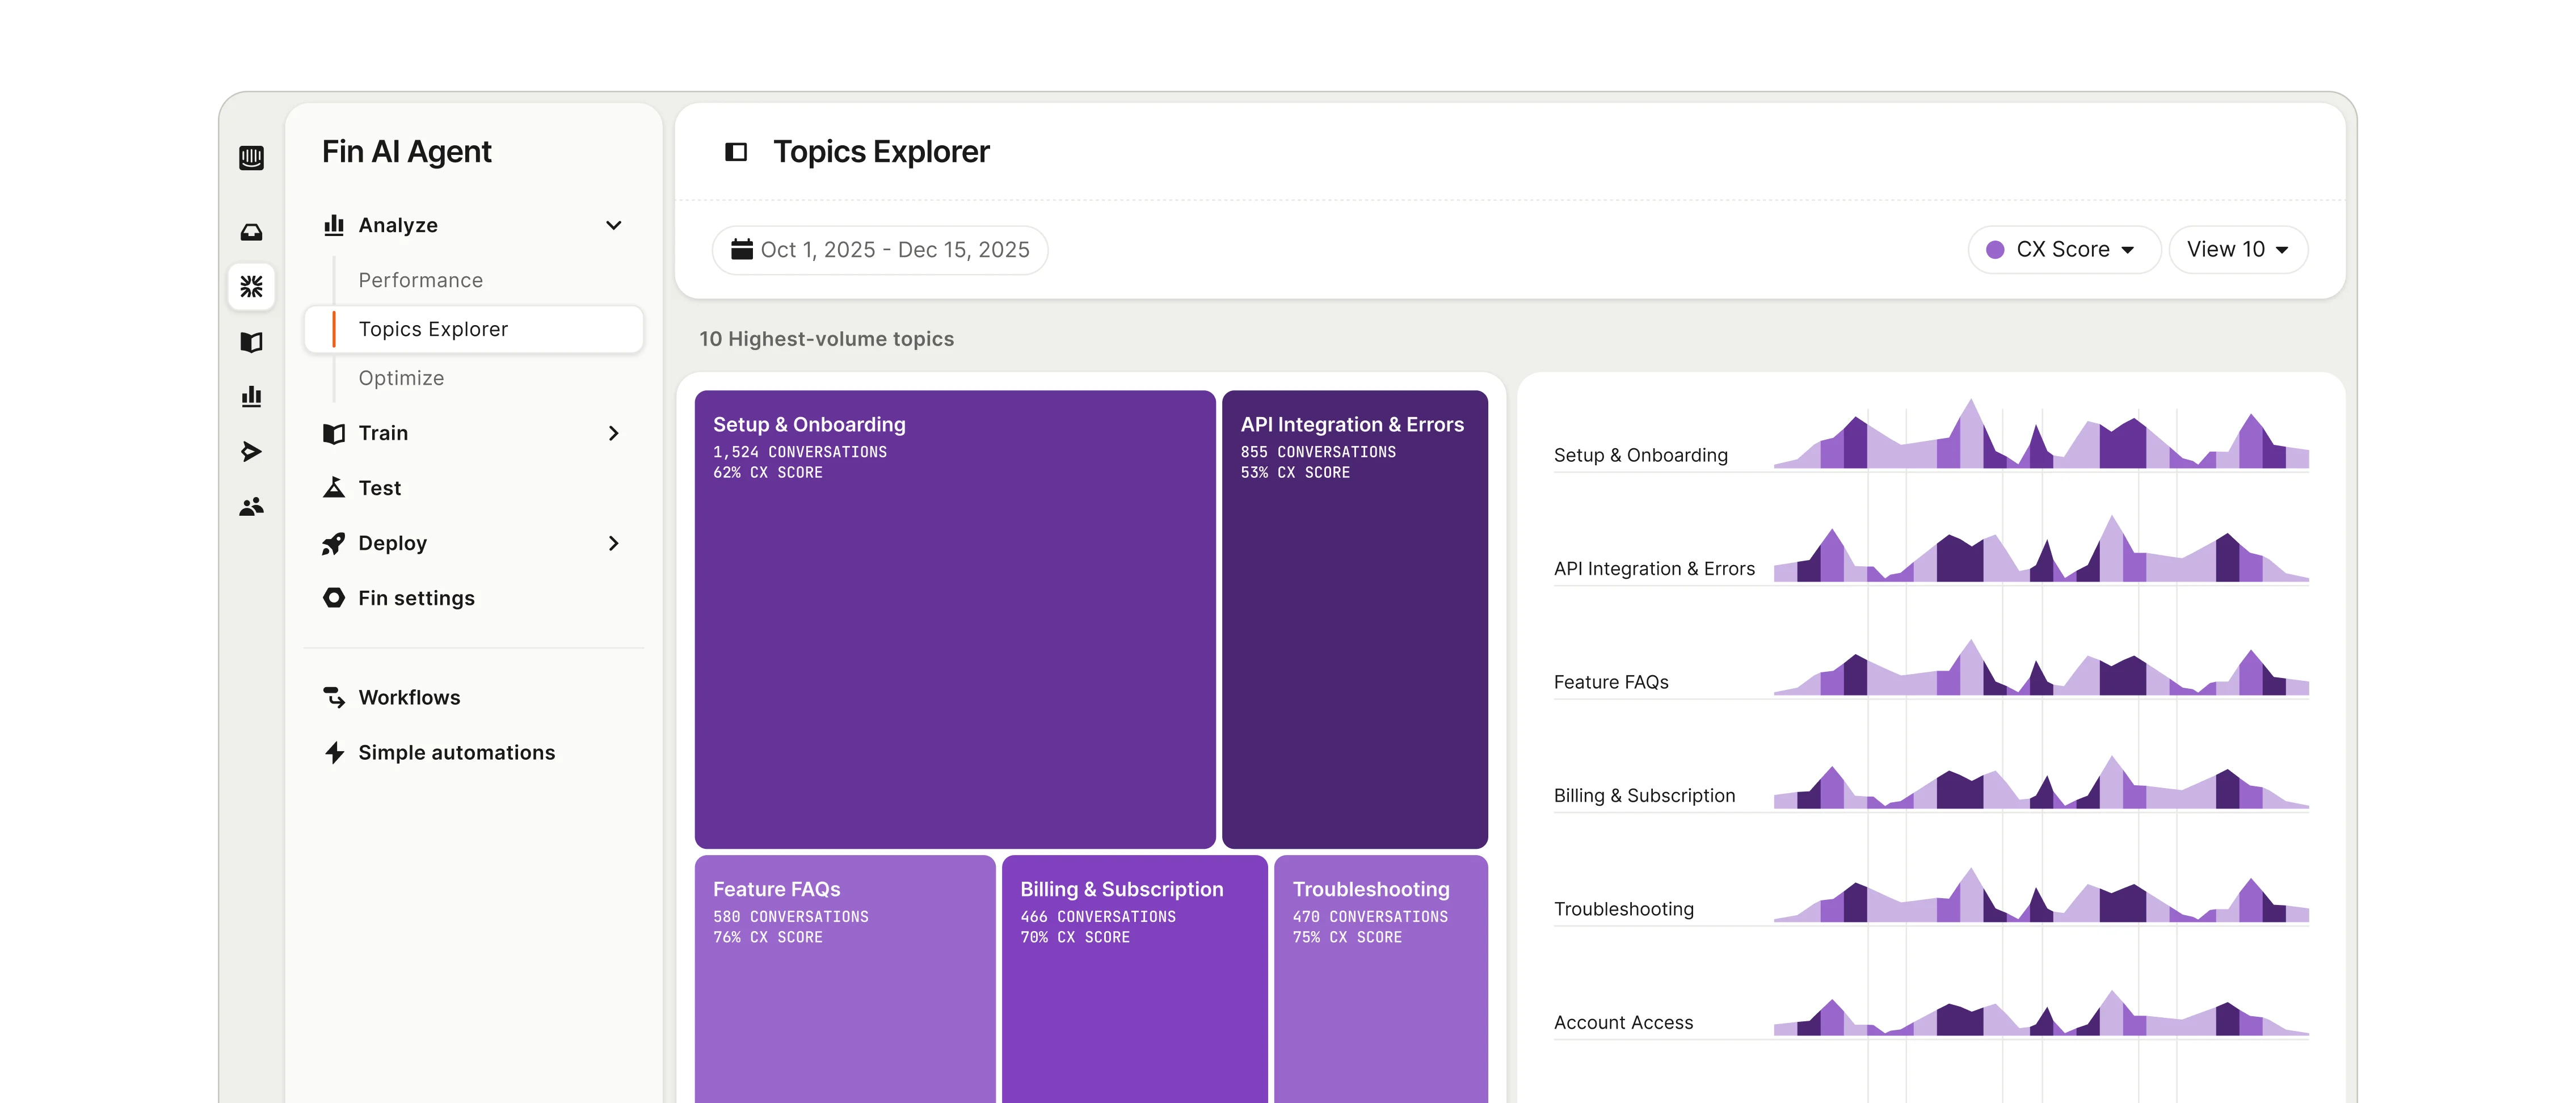The width and height of the screenshot is (2576, 1103).
Task: Open the CX Score metric dropdown
Action: pyautogui.click(x=2063, y=249)
